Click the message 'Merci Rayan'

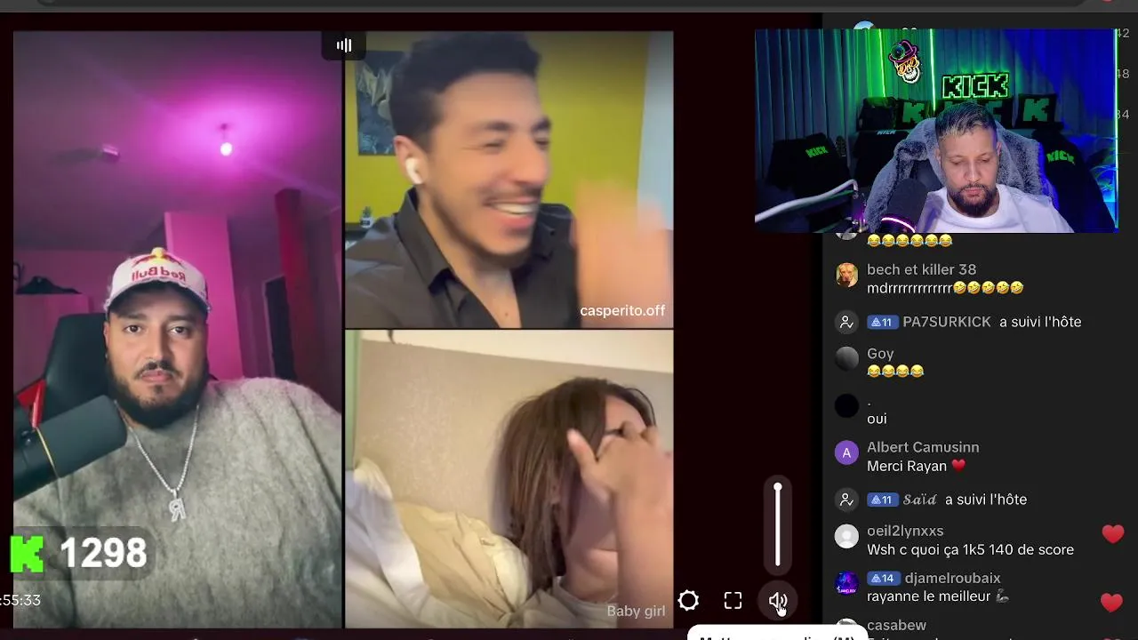[x=916, y=466]
